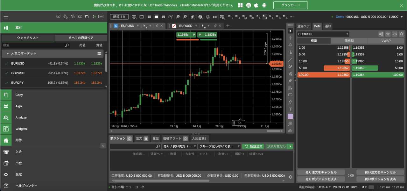Open the 売り / 買い両方 filter dropdown
This screenshot has height=191, width=407.
tap(179, 146)
